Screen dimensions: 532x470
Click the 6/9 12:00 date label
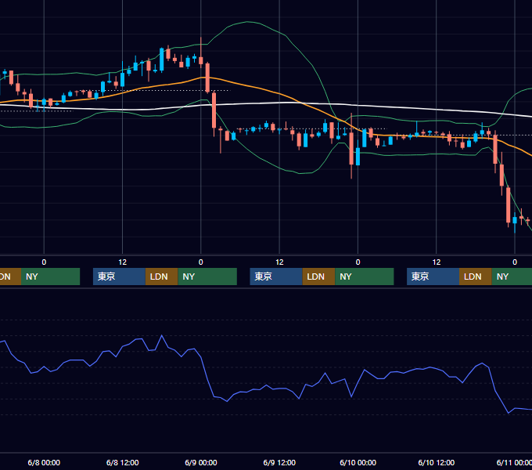coord(279,462)
